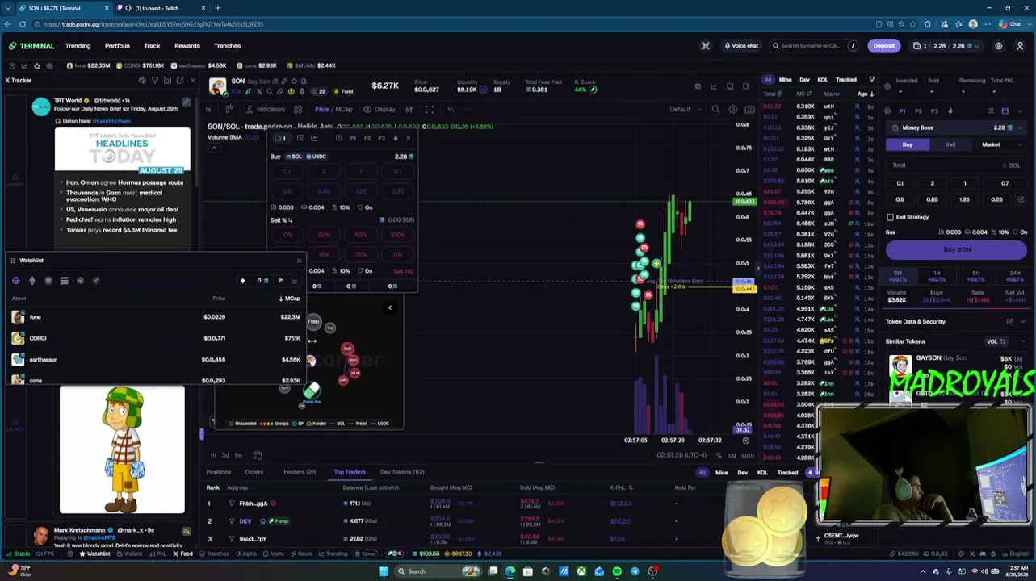1036x581 pixels.
Task: Click the lightning quick-buy icon in Watchlist
Action: pos(242,281)
